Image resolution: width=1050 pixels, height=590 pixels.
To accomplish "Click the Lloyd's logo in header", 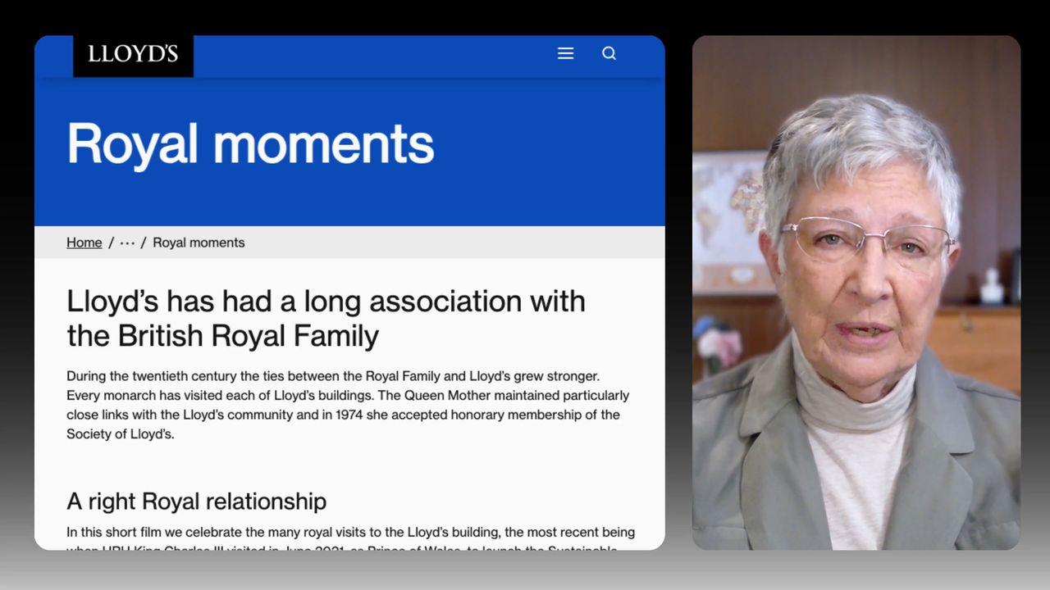I will [133, 55].
